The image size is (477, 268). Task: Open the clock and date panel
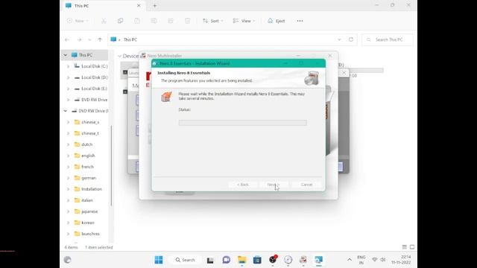tap(402, 260)
